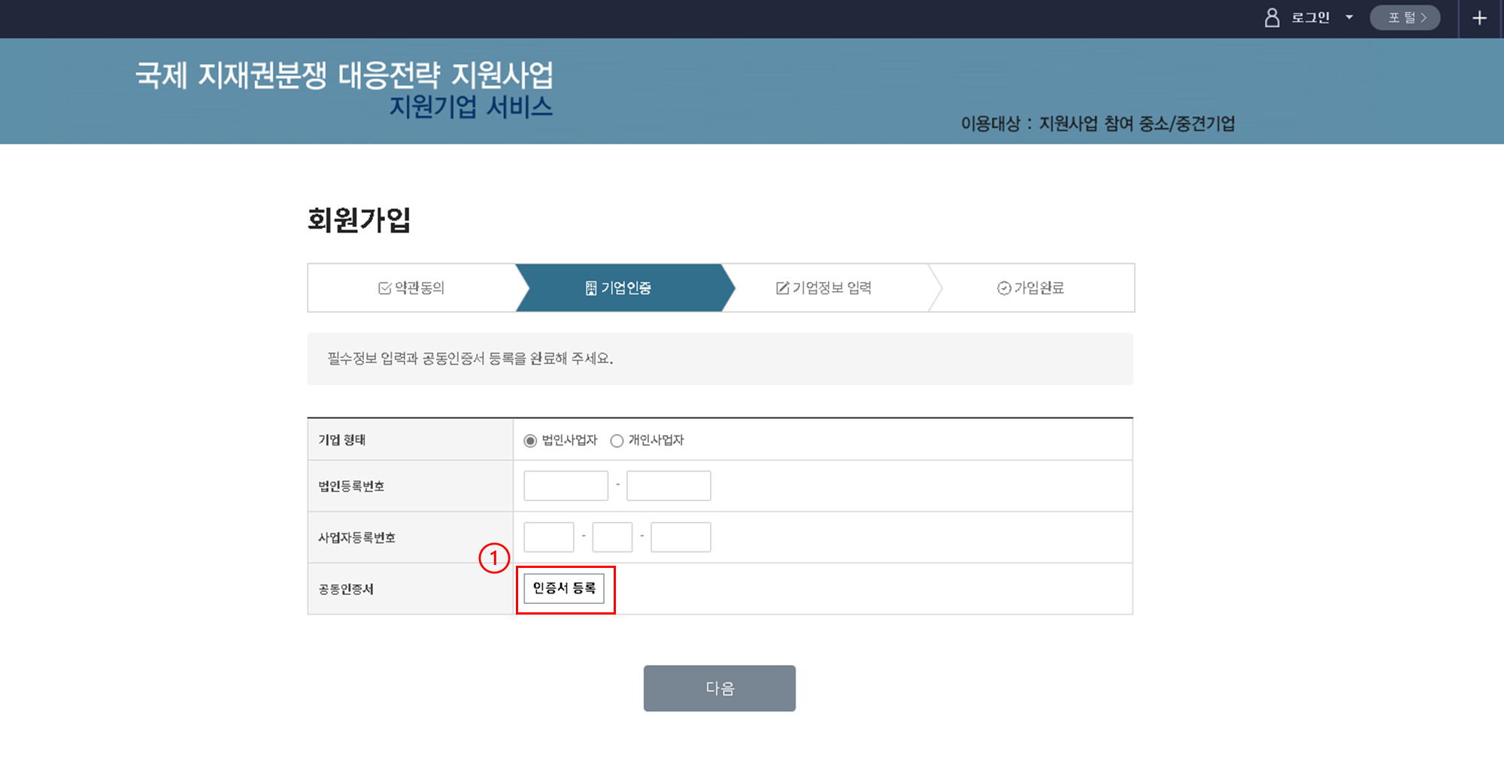The width and height of the screenshot is (1504, 765).
Task: Click the building icon in 기업인증 step
Action: coord(591,288)
